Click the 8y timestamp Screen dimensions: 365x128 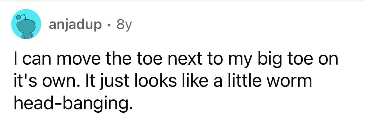124,25
